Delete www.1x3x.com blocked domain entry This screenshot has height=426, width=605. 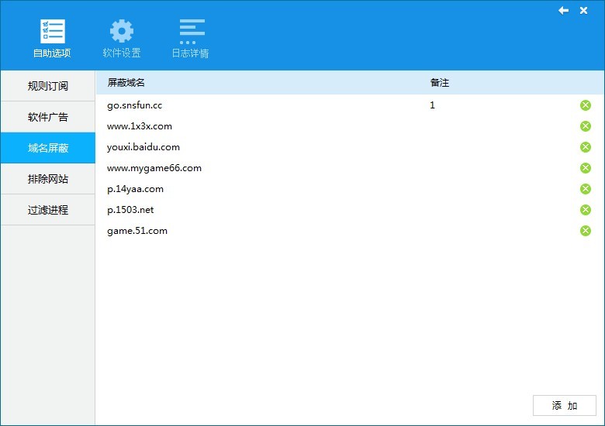point(586,126)
